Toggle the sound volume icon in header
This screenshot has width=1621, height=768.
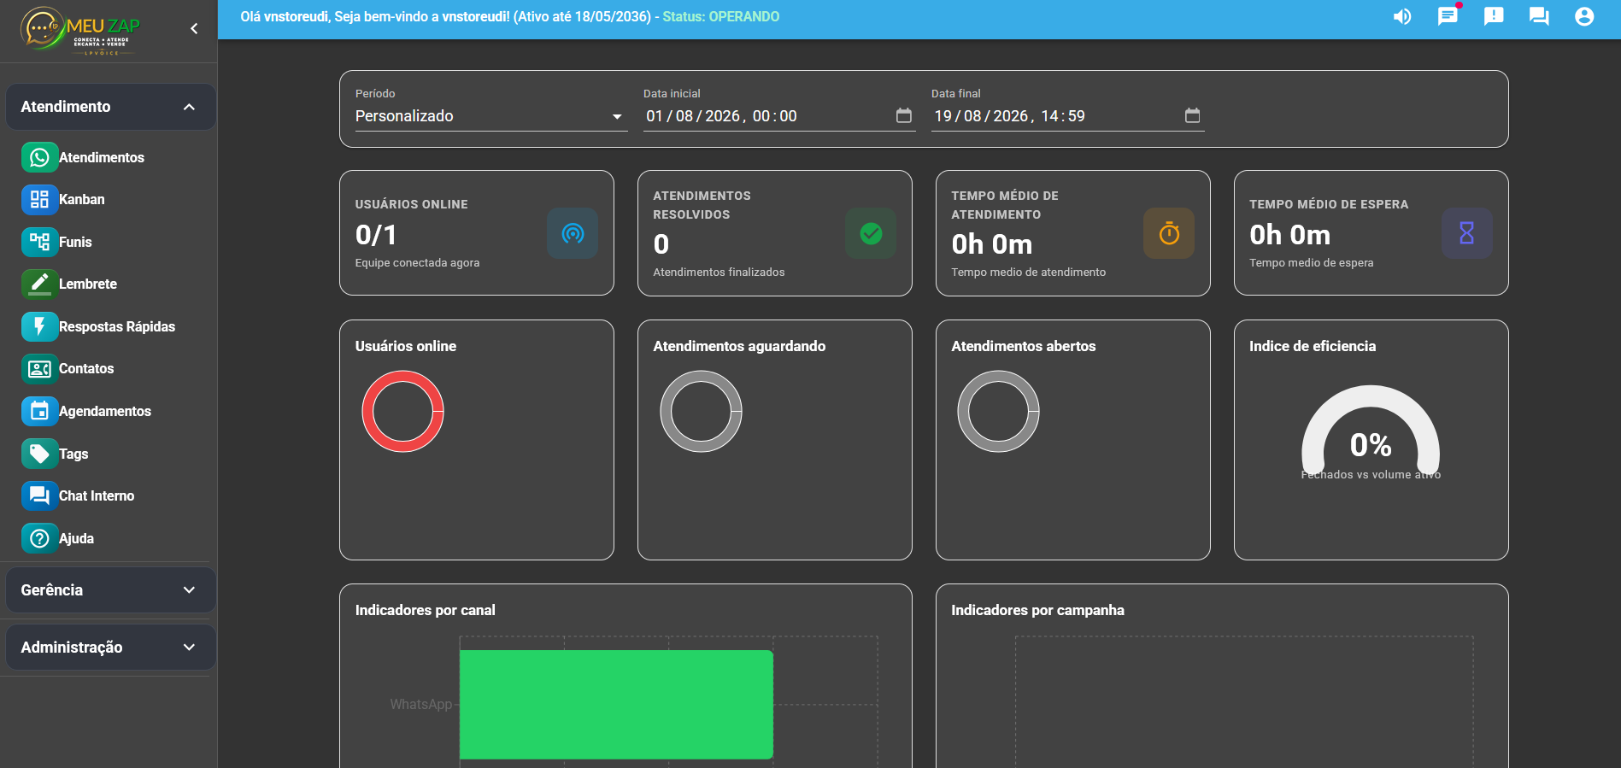coord(1402,16)
